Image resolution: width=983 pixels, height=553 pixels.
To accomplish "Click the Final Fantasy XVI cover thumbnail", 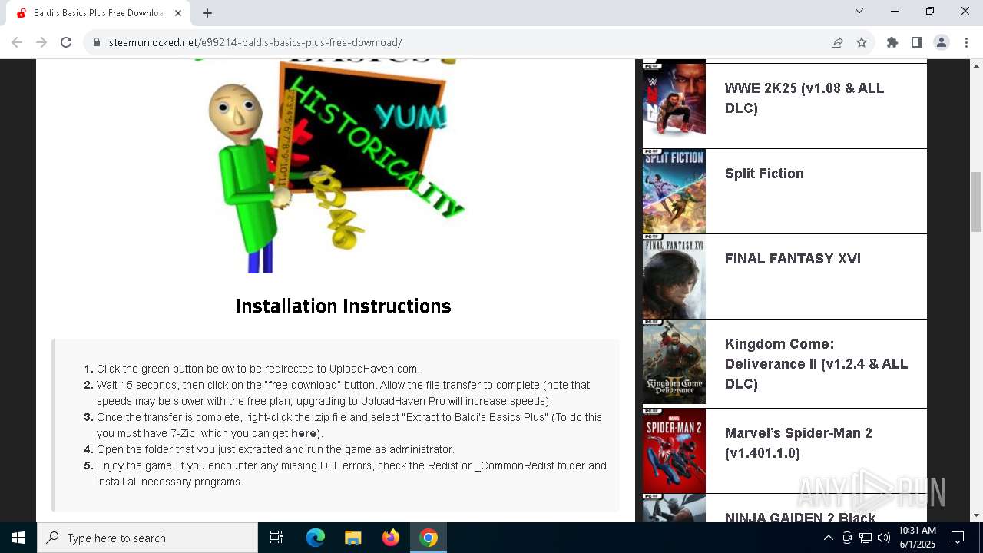I will point(674,276).
